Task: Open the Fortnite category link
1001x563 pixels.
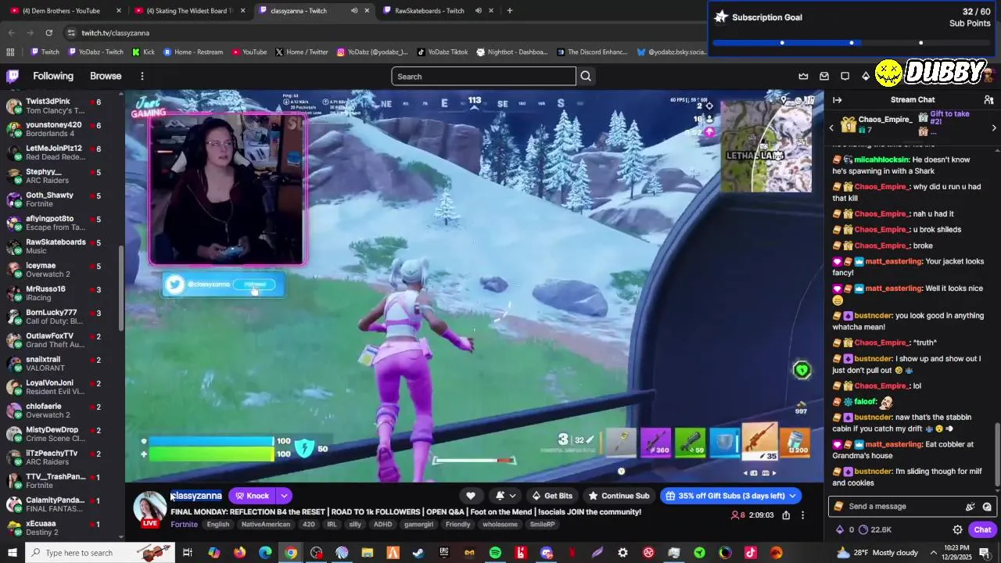Action: [184, 525]
